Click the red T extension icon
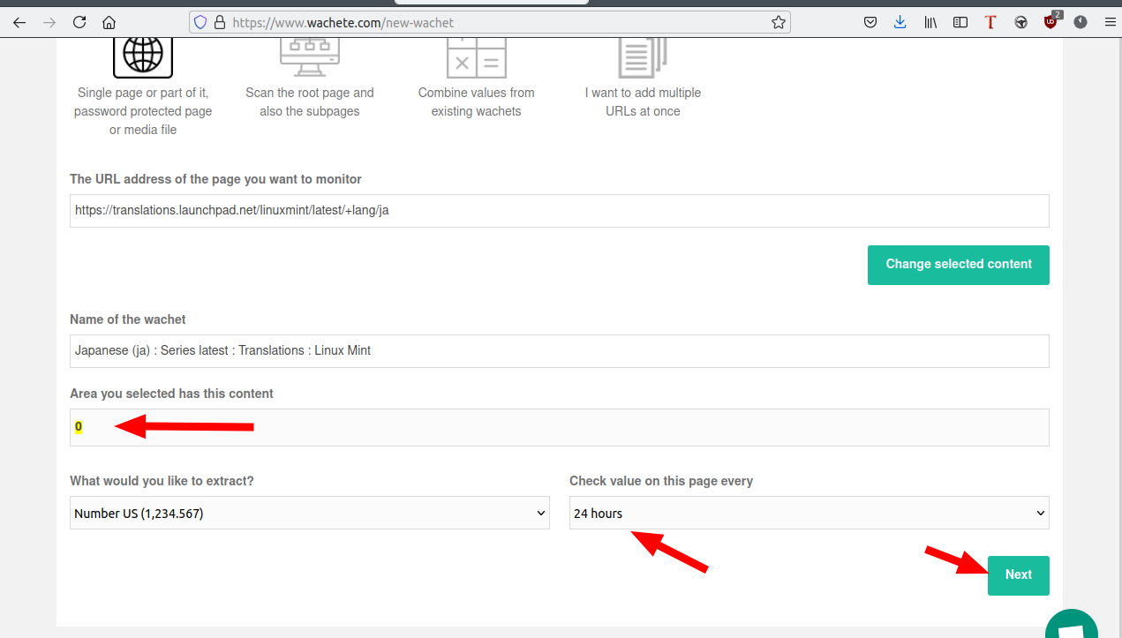The image size is (1122, 638). tap(990, 23)
